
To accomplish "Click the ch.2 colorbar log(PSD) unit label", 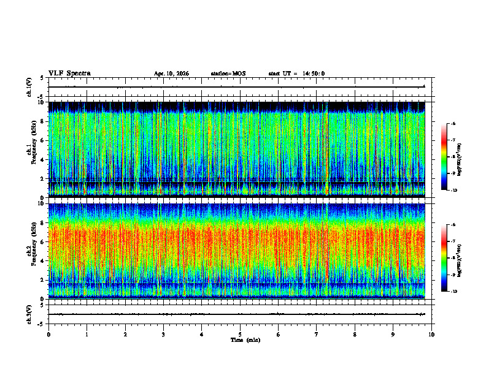I will tap(460, 260).
